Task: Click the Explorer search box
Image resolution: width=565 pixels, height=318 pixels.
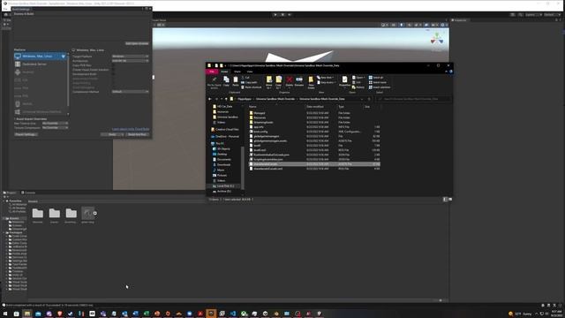Action: (x=414, y=99)
